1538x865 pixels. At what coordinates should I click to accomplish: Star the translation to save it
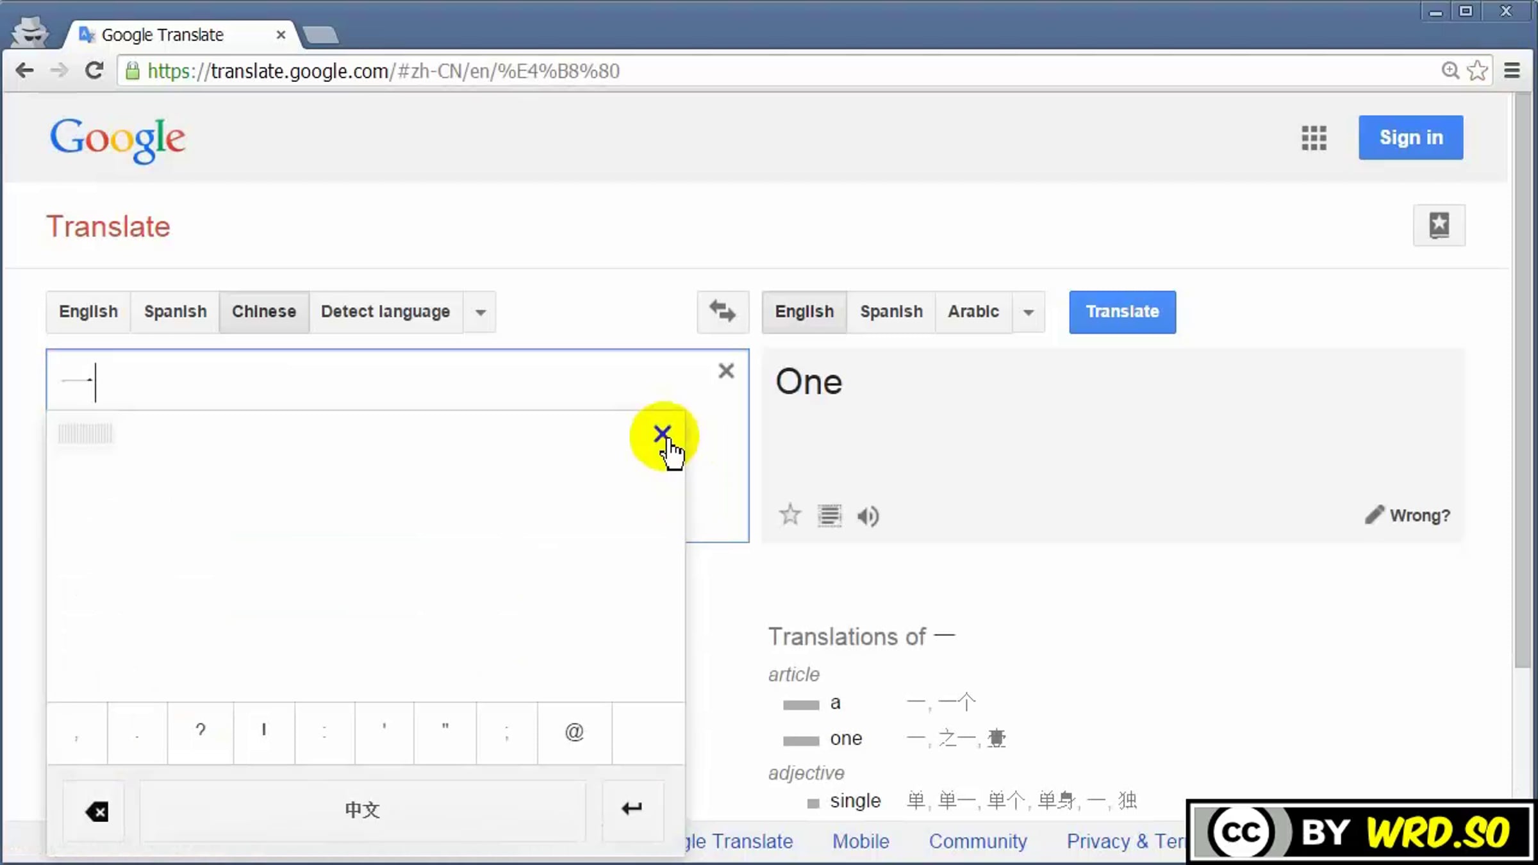point(790,515)
